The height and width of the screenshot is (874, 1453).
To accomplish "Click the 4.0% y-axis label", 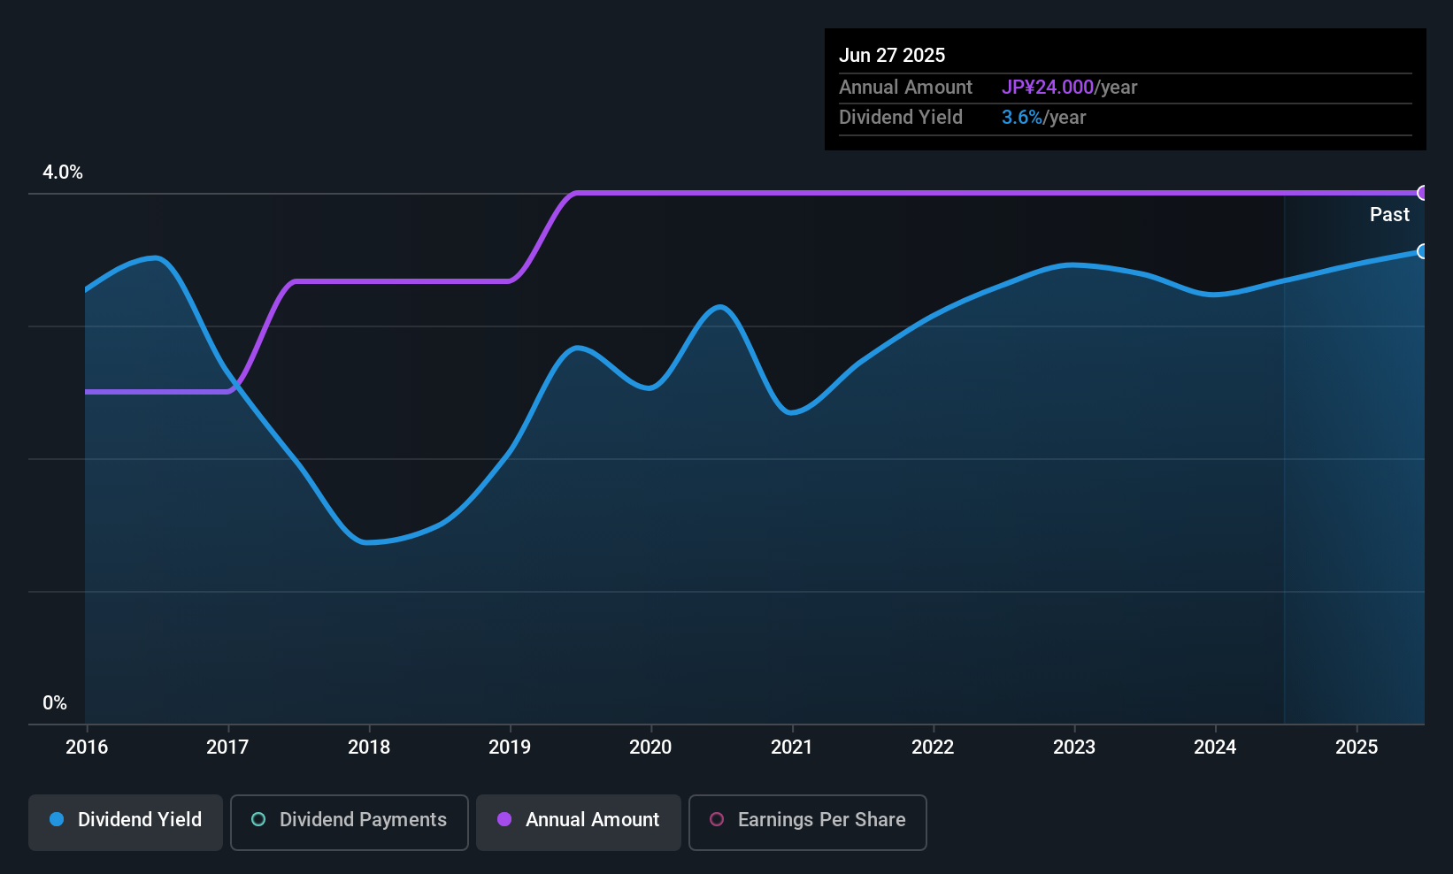I will coord(63,172).
